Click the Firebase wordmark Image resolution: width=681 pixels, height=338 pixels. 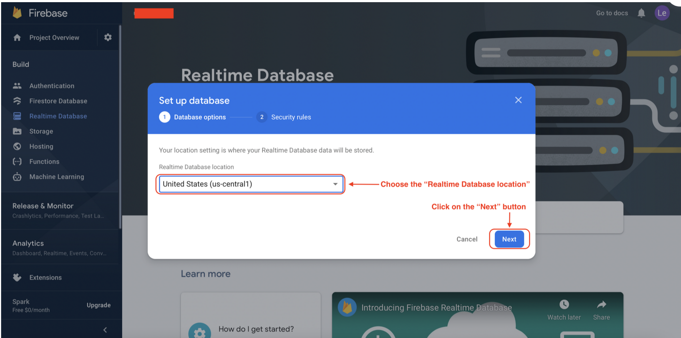tap(48, 13)
